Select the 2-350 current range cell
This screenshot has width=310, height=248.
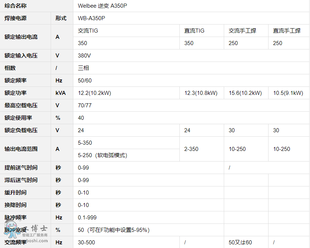191,149
